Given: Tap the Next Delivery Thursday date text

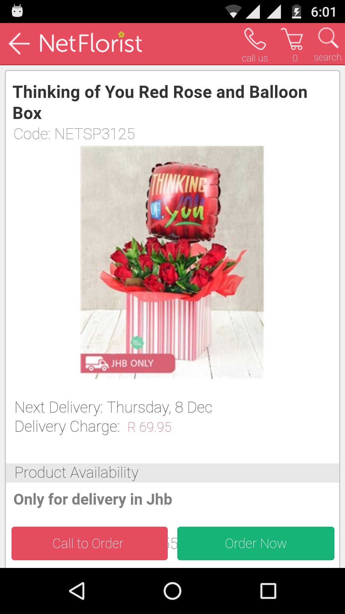Looking at the screenshot, I should [x=113, y=407].
